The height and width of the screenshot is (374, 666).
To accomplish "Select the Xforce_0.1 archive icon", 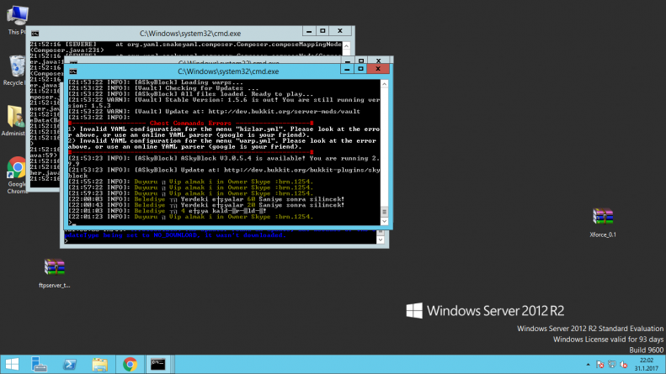I will coord(602,222).
